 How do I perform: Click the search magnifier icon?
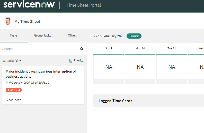click(82, 49)
